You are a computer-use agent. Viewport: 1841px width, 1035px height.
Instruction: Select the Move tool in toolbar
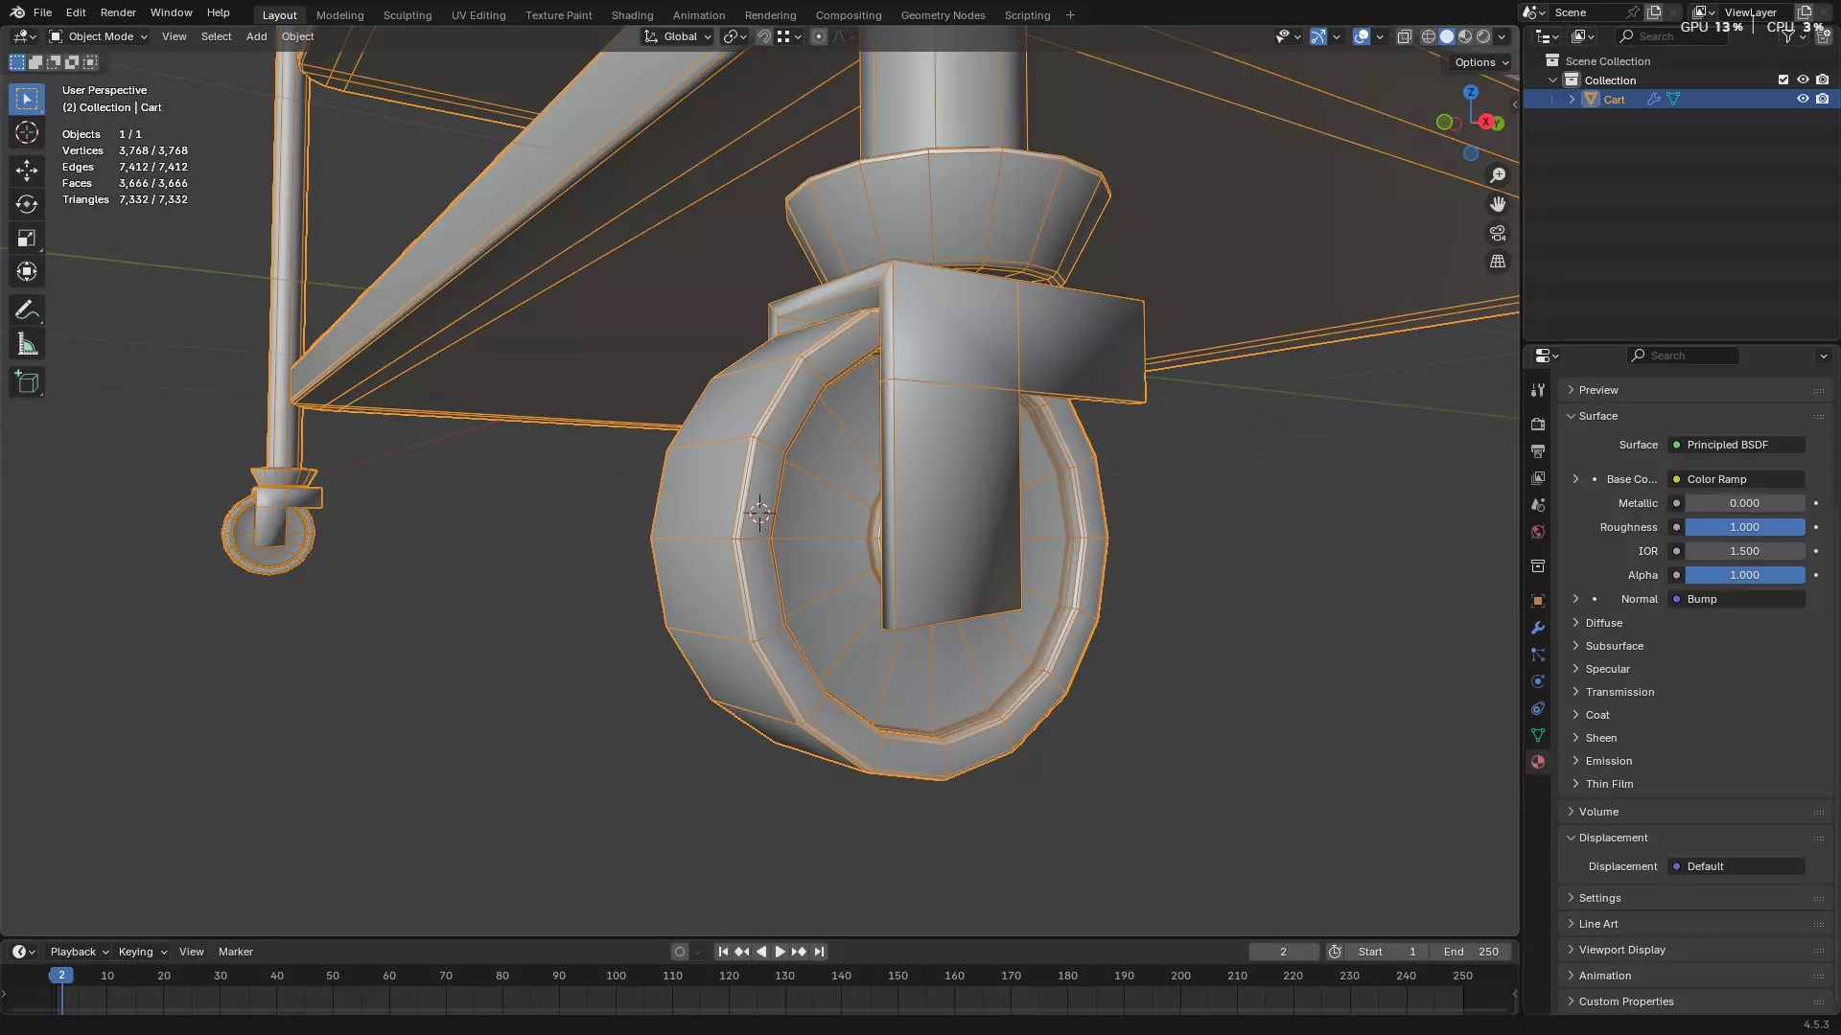point(27,171)
